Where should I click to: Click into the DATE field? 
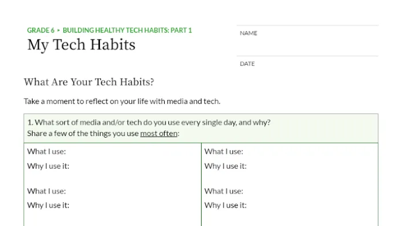coord(307,64)
